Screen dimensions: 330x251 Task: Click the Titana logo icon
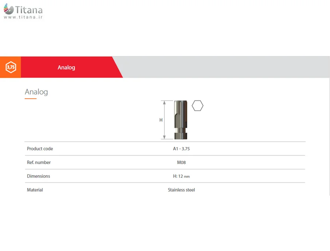tap(9, 9)
